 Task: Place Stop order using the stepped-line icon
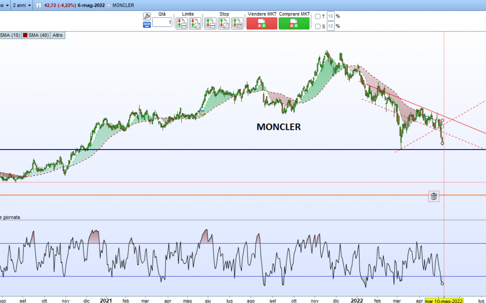238,23
